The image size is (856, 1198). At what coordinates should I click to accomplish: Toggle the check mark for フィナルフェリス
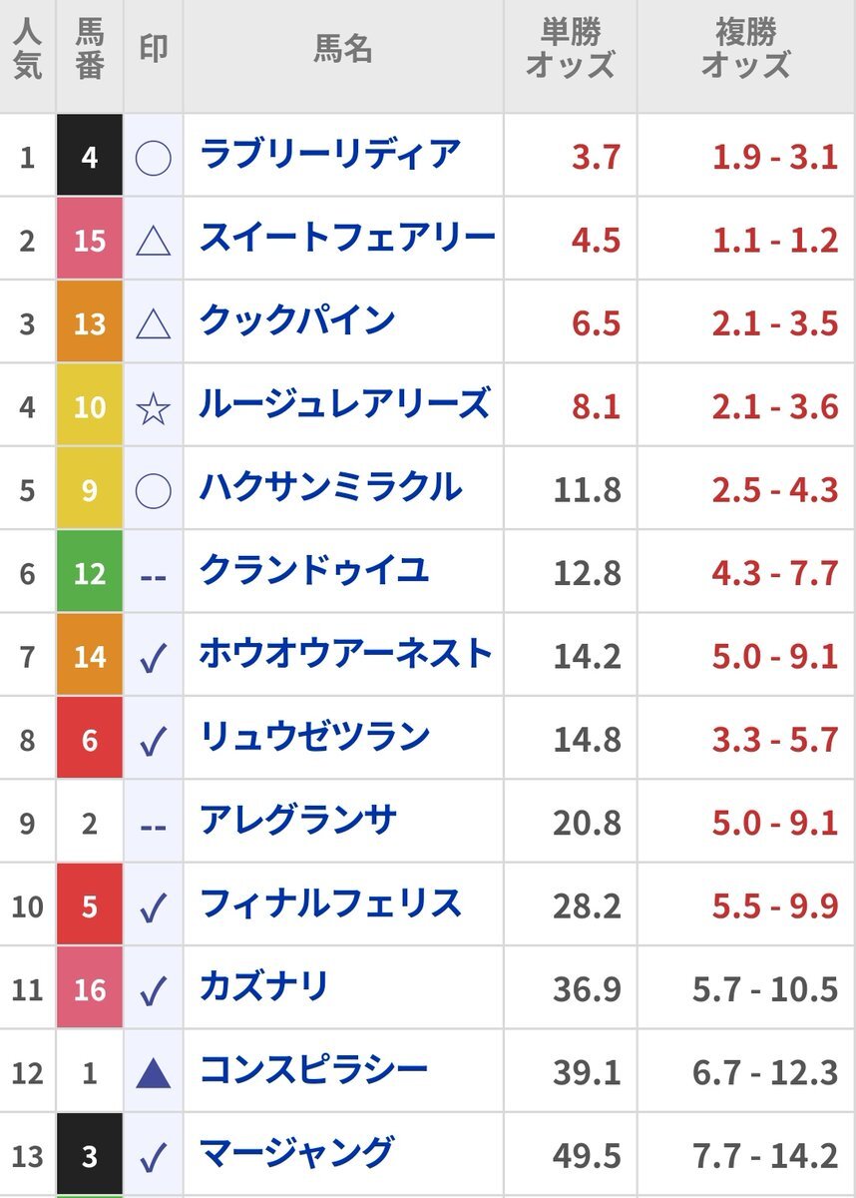coord(153,906)
